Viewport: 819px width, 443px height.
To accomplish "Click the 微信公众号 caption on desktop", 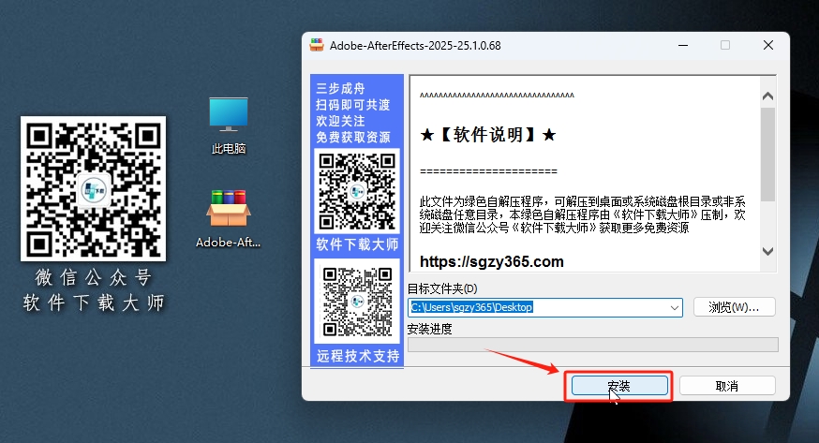I will [x=93, y=277].
